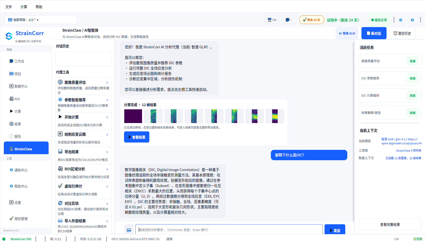The width and height of the screenshot is (425, 243).
Task: Click the 剩余 24 天 license badge
Action: 312,20
